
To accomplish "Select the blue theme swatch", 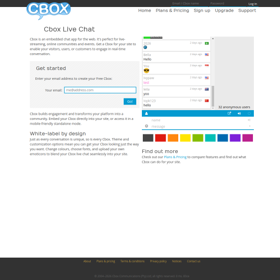I will point(223,138).
